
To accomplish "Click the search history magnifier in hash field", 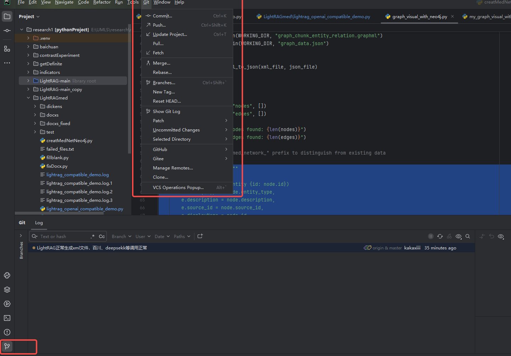I will (x=34, y=236).
